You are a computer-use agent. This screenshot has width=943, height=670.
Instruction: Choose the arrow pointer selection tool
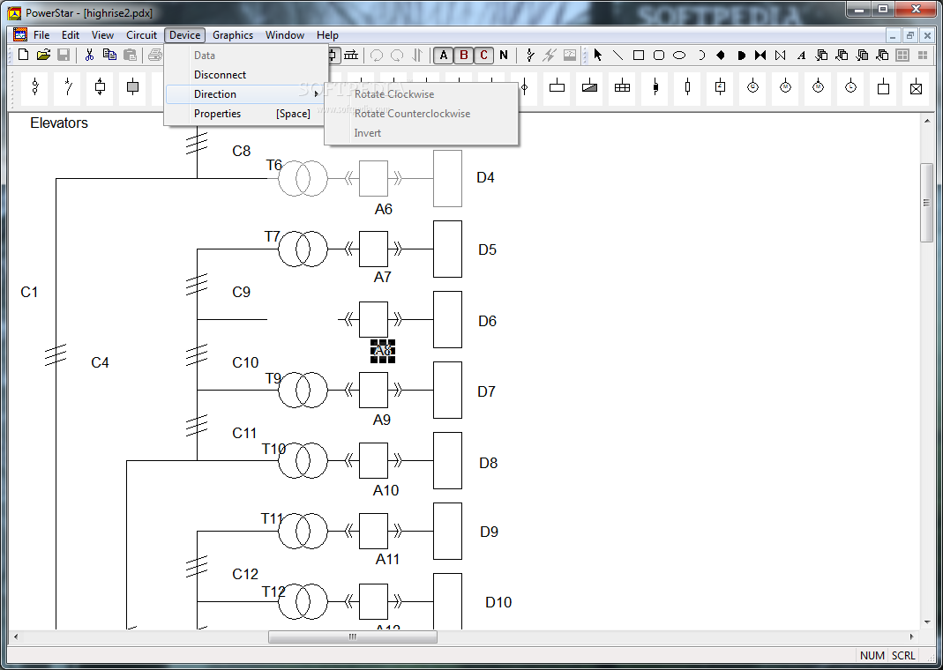click(598, 56)
